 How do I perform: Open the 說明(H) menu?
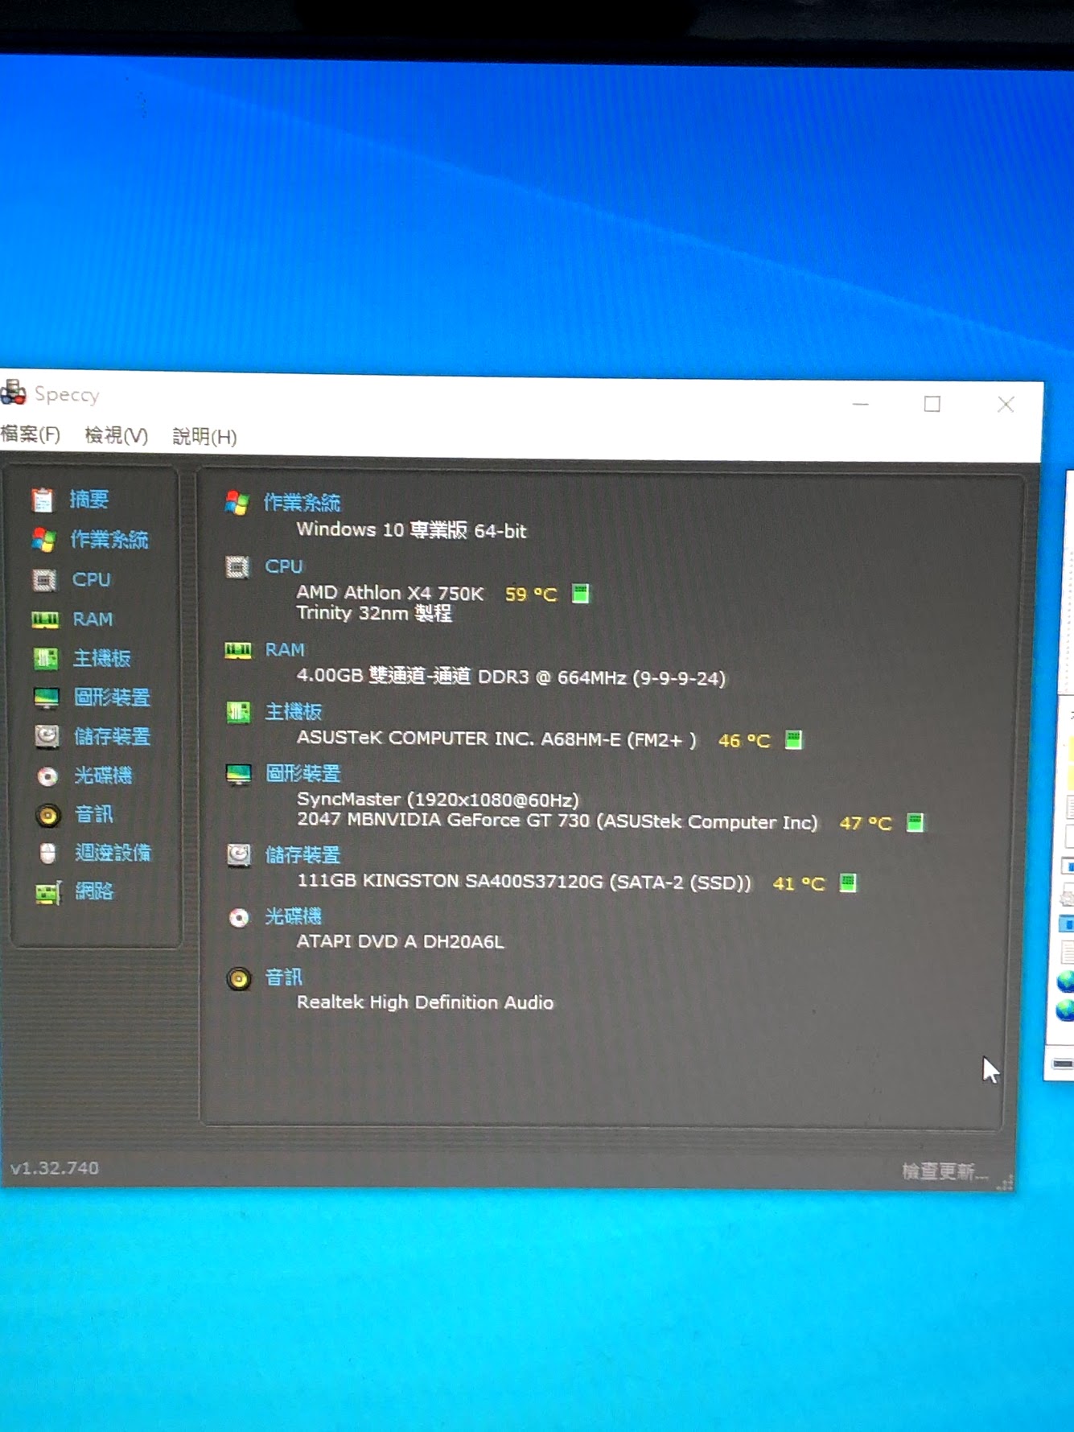[x=204, y=436]
